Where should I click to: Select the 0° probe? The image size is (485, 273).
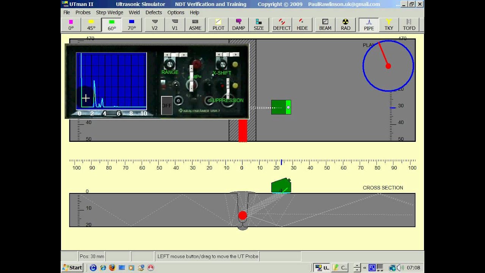(71, 25)
